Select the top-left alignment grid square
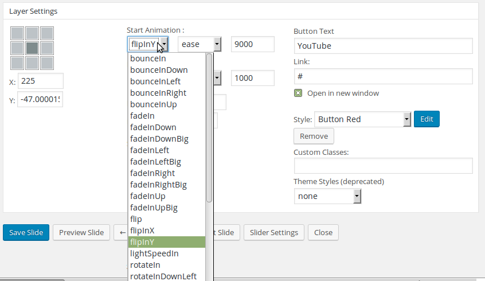 pos(17,33)
